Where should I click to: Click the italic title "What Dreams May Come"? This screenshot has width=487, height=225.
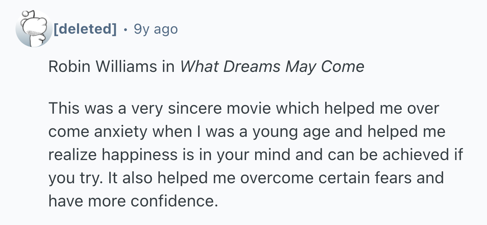click(272, 67)
